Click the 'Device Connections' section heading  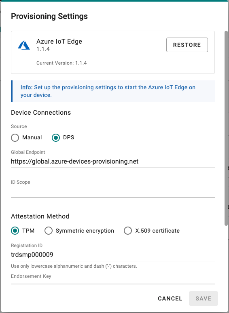(x=41, y=113)
